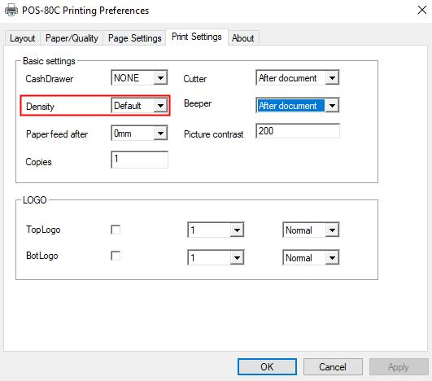Viewport: 432px width, 381px height.
Task: Expand the Beeper dropdown
Action: click(298, 105)
